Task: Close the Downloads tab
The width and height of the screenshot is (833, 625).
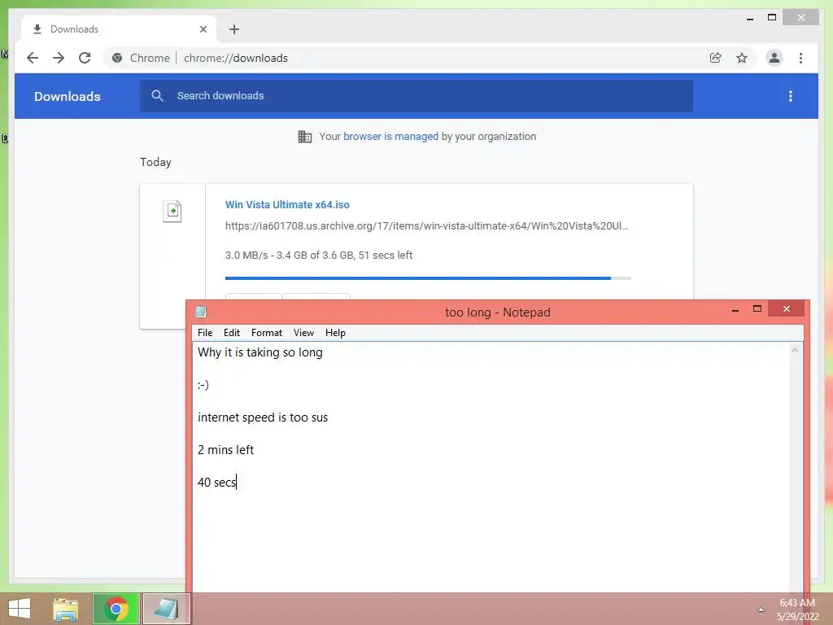Action: [x=203, y=29]
